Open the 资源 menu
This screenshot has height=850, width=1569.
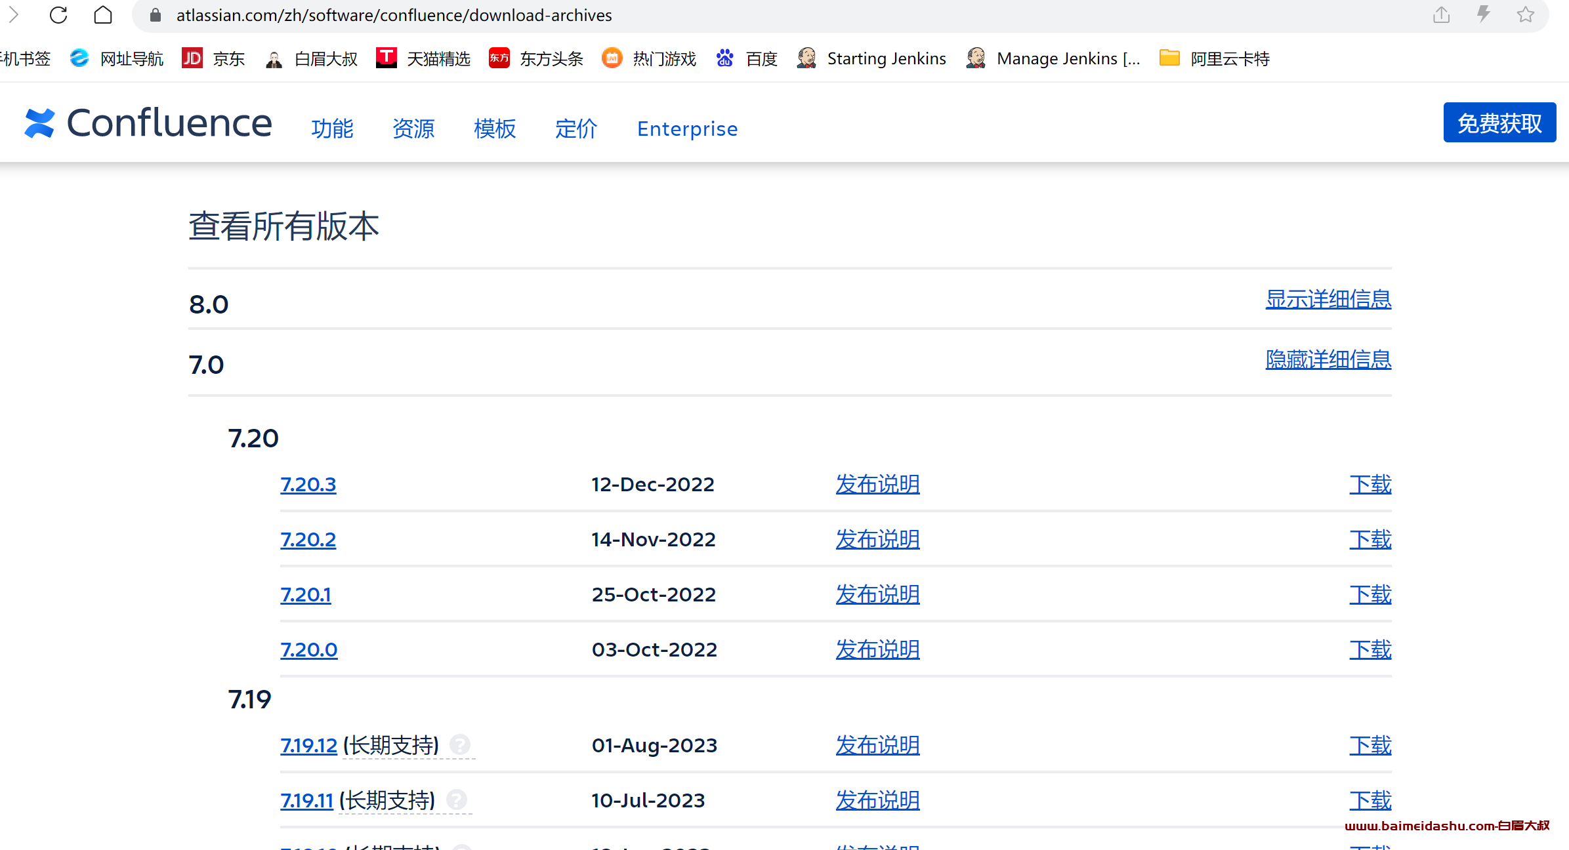[413, 129]
